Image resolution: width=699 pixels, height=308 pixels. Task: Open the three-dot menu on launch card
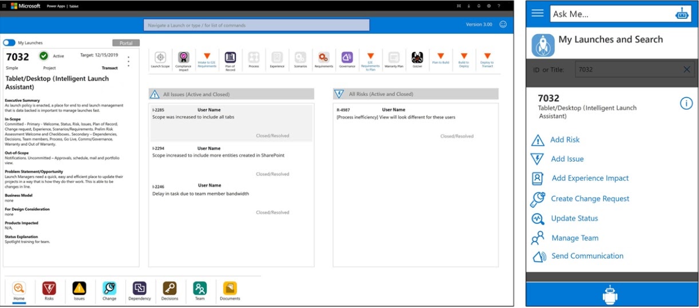(x=128, y=61)
